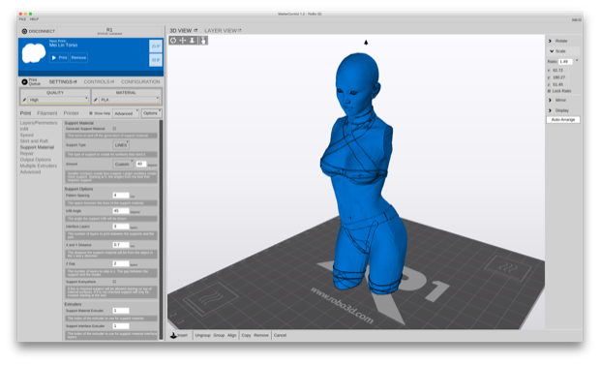Viewport: 600px width, 365px height.
Task: Switch to the CONTROLS tab
Action: pyautogui.click(x=97, y=82)
